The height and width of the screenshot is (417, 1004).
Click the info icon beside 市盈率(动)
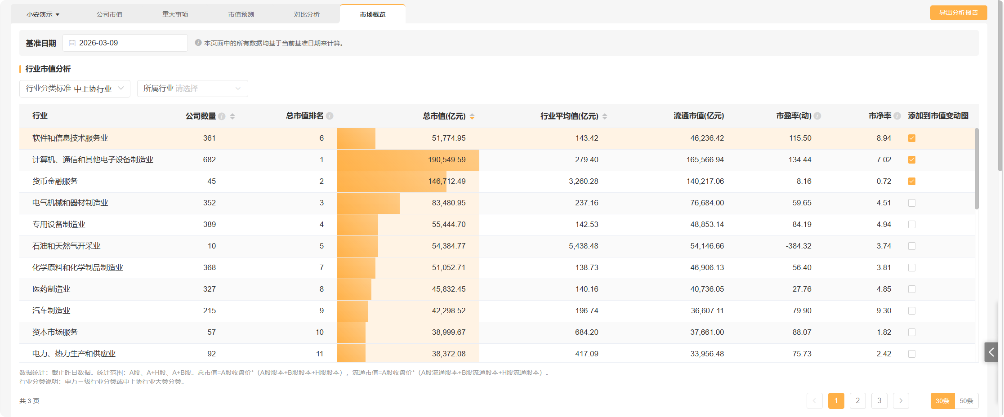tap(817, 116)
